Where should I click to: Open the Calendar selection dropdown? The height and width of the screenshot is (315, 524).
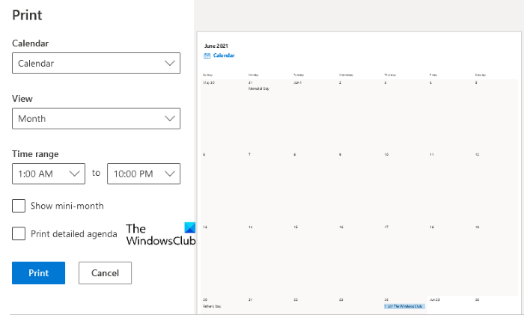[x=96, y=64]
